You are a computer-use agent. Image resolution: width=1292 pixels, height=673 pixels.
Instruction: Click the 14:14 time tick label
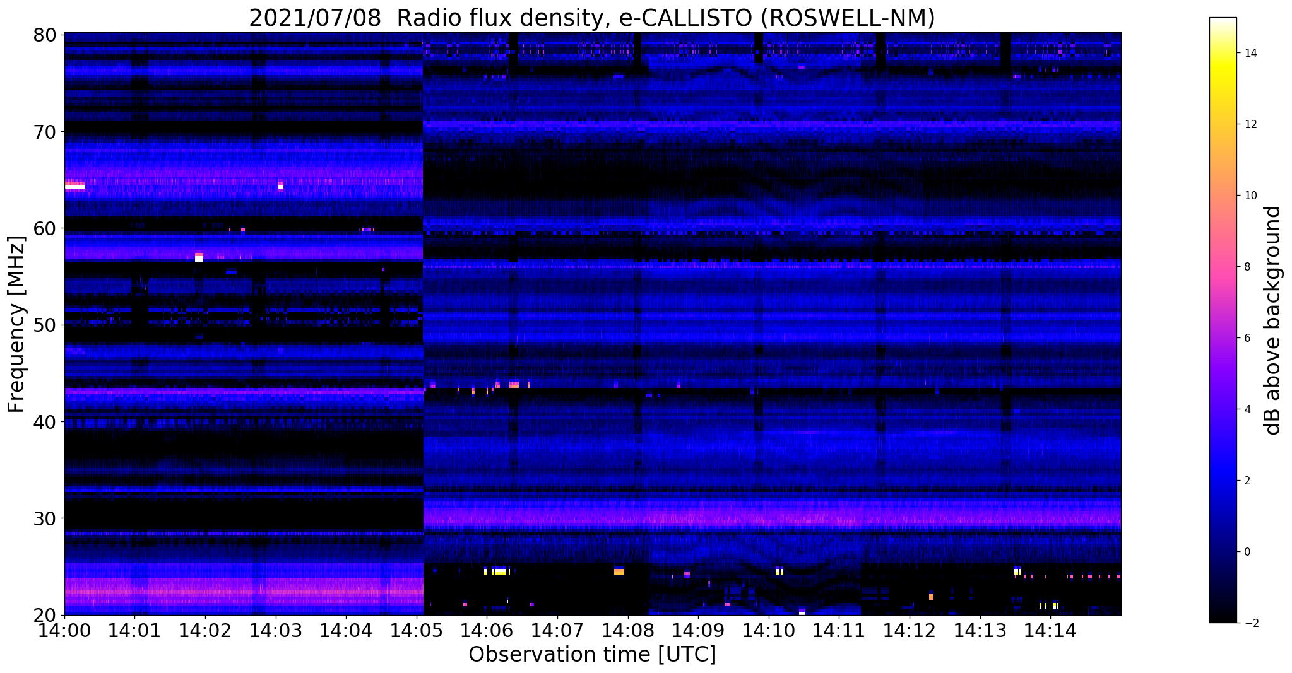[1051, 629]
